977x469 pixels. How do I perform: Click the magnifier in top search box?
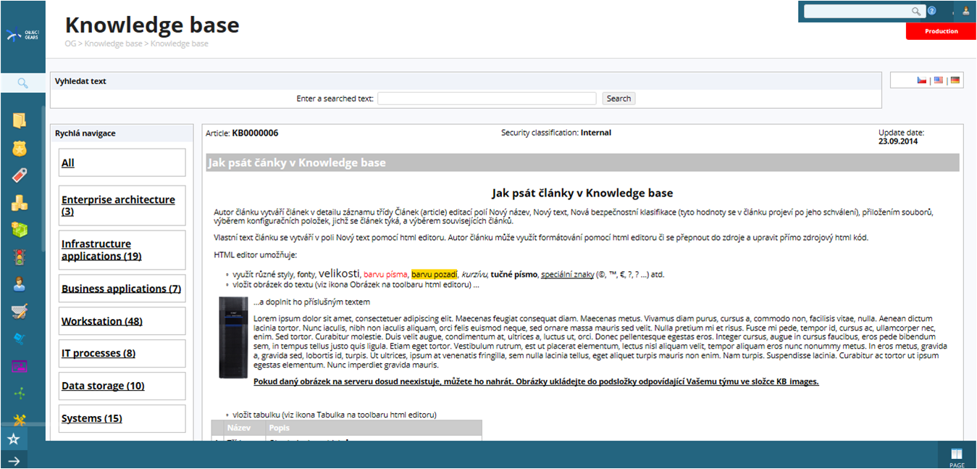tap(916, 11)
